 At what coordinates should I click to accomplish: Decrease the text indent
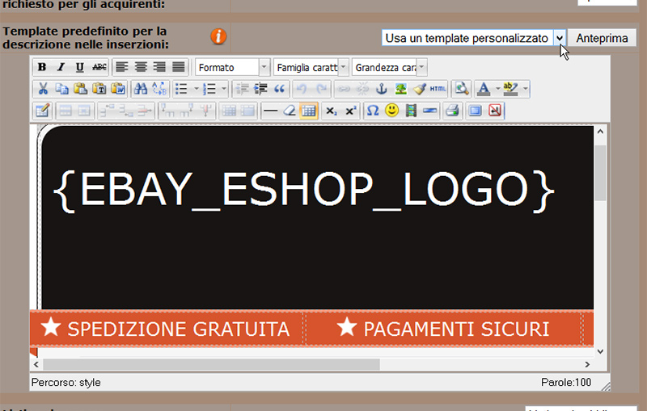242,89
